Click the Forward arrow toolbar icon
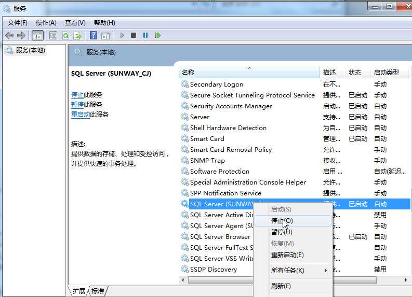 pyautogui.click(x=21, y=35)
